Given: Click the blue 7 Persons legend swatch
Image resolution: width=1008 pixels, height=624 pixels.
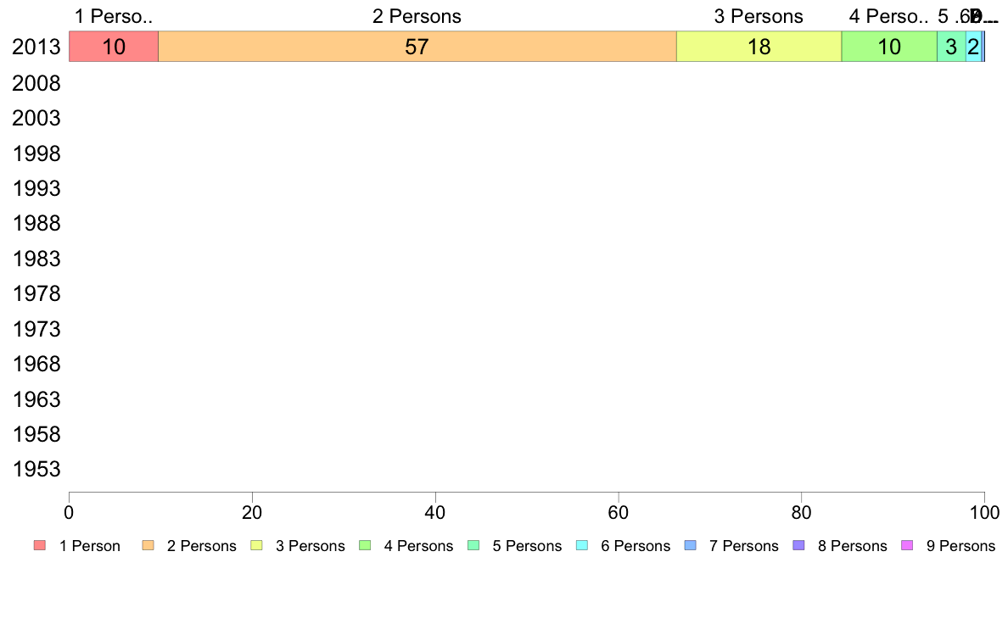Looking at the screenshot, I should point(691,546).
